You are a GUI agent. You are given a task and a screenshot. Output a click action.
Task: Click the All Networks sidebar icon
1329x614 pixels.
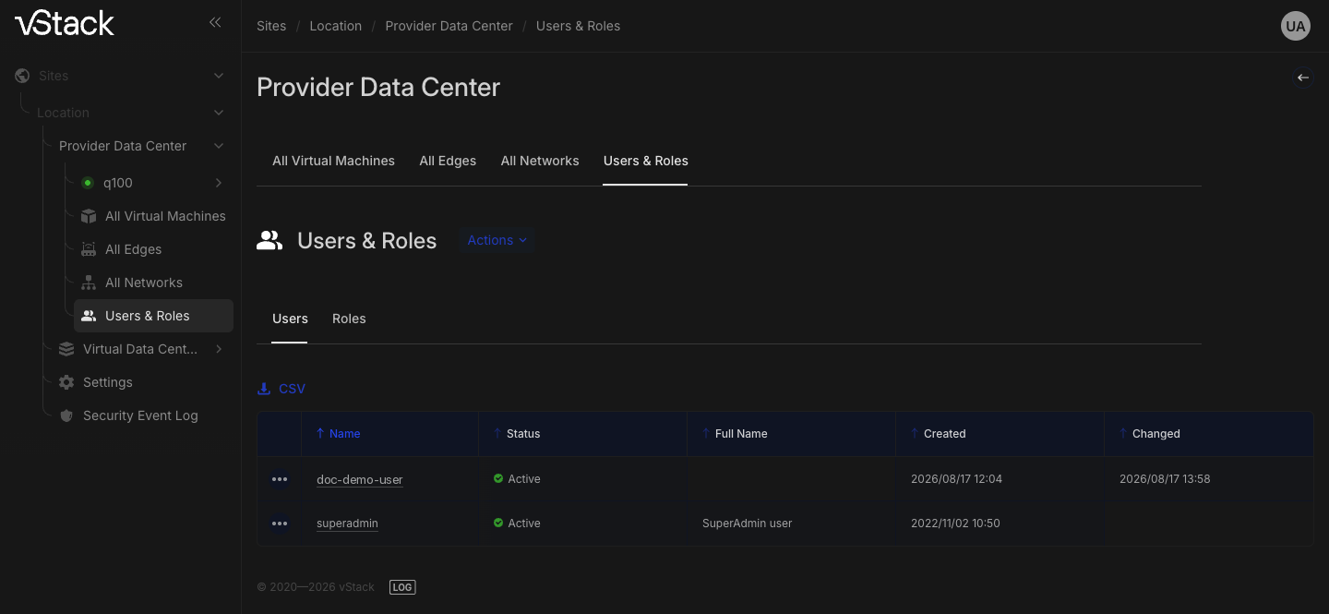click(89, 283)
